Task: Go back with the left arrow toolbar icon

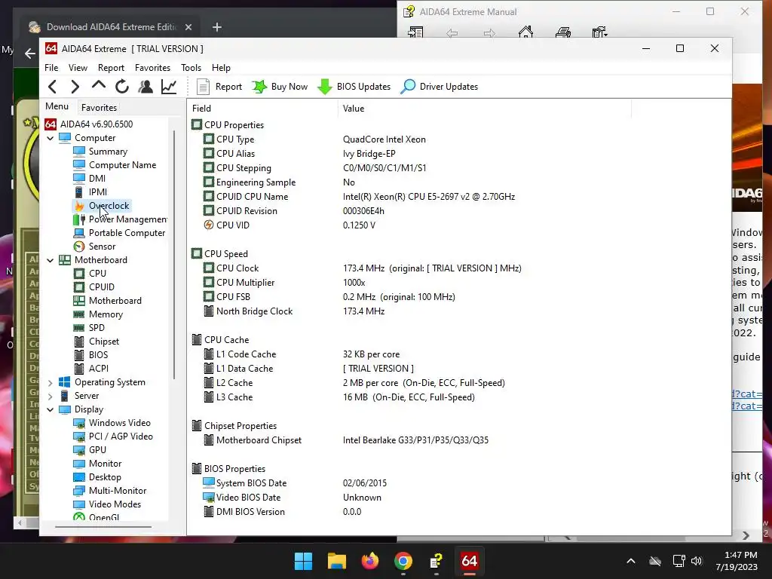Action: [x=52, y=87]
